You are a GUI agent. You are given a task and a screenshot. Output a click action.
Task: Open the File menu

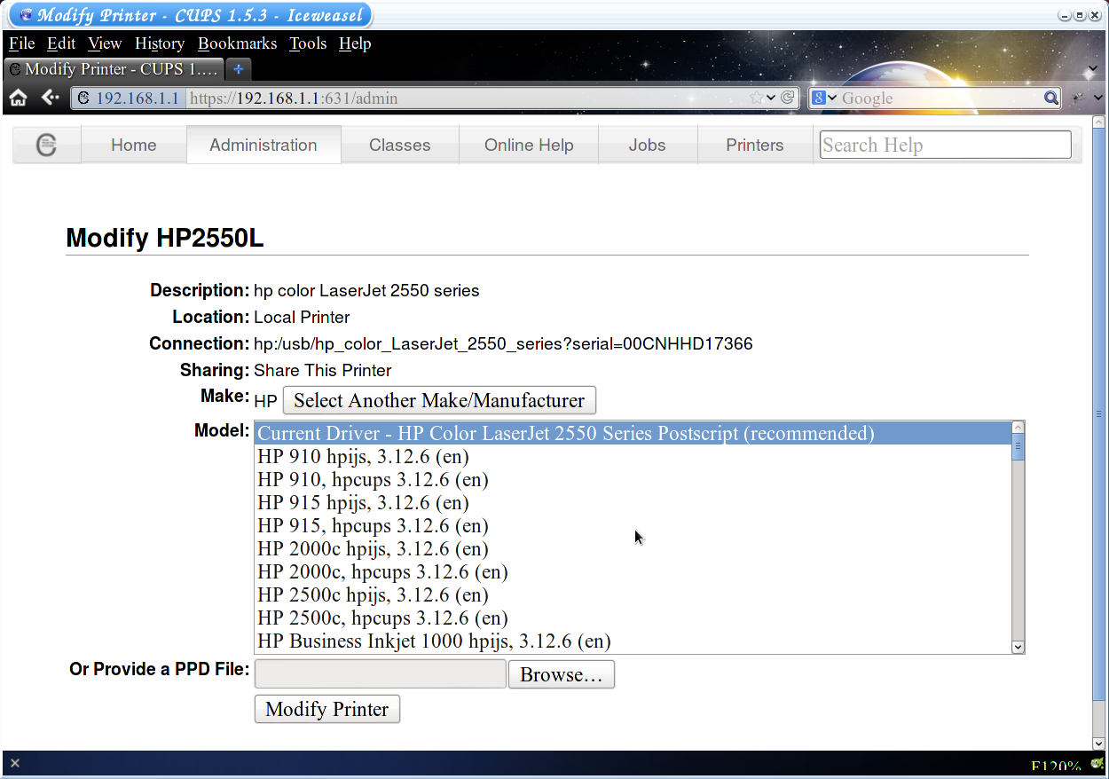(x=21, y=43)
